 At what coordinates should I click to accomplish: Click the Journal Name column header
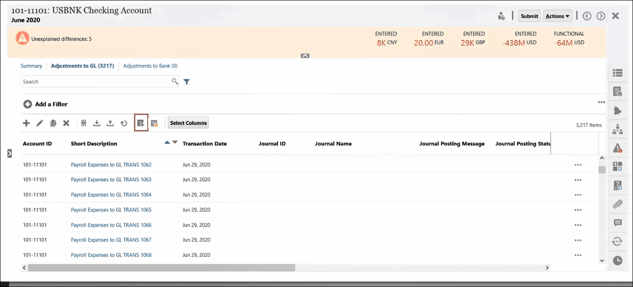click(333, 144)
